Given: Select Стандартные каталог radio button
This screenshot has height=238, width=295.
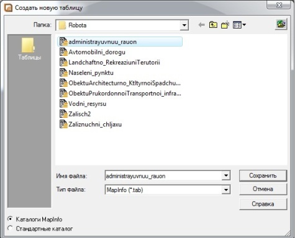Looking at the screenshot, I should point(10,228).
